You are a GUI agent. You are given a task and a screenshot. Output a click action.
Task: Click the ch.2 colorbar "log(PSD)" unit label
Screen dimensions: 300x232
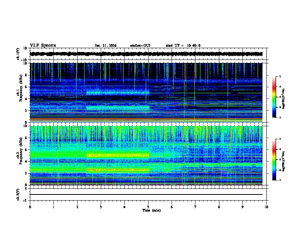tap(284, 161)
